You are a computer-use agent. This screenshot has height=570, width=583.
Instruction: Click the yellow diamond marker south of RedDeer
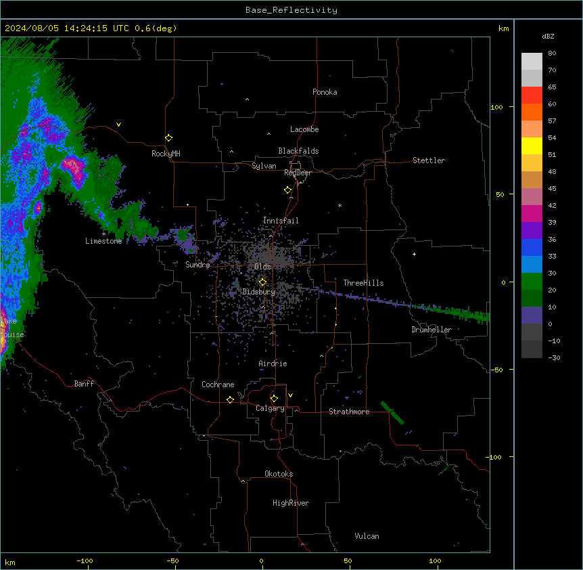(288, 190)
